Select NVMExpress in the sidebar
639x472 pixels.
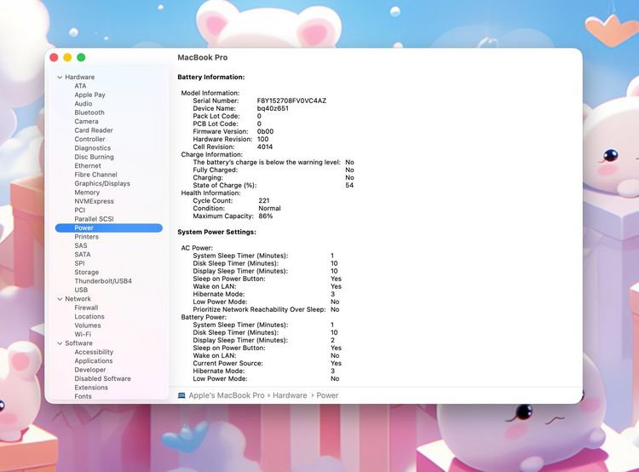(94, 201)
